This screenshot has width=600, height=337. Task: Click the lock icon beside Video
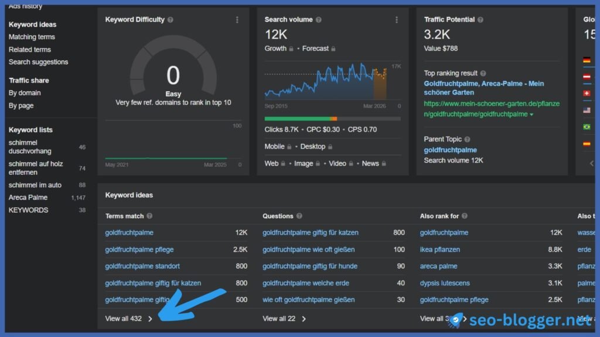coord(351,164)
